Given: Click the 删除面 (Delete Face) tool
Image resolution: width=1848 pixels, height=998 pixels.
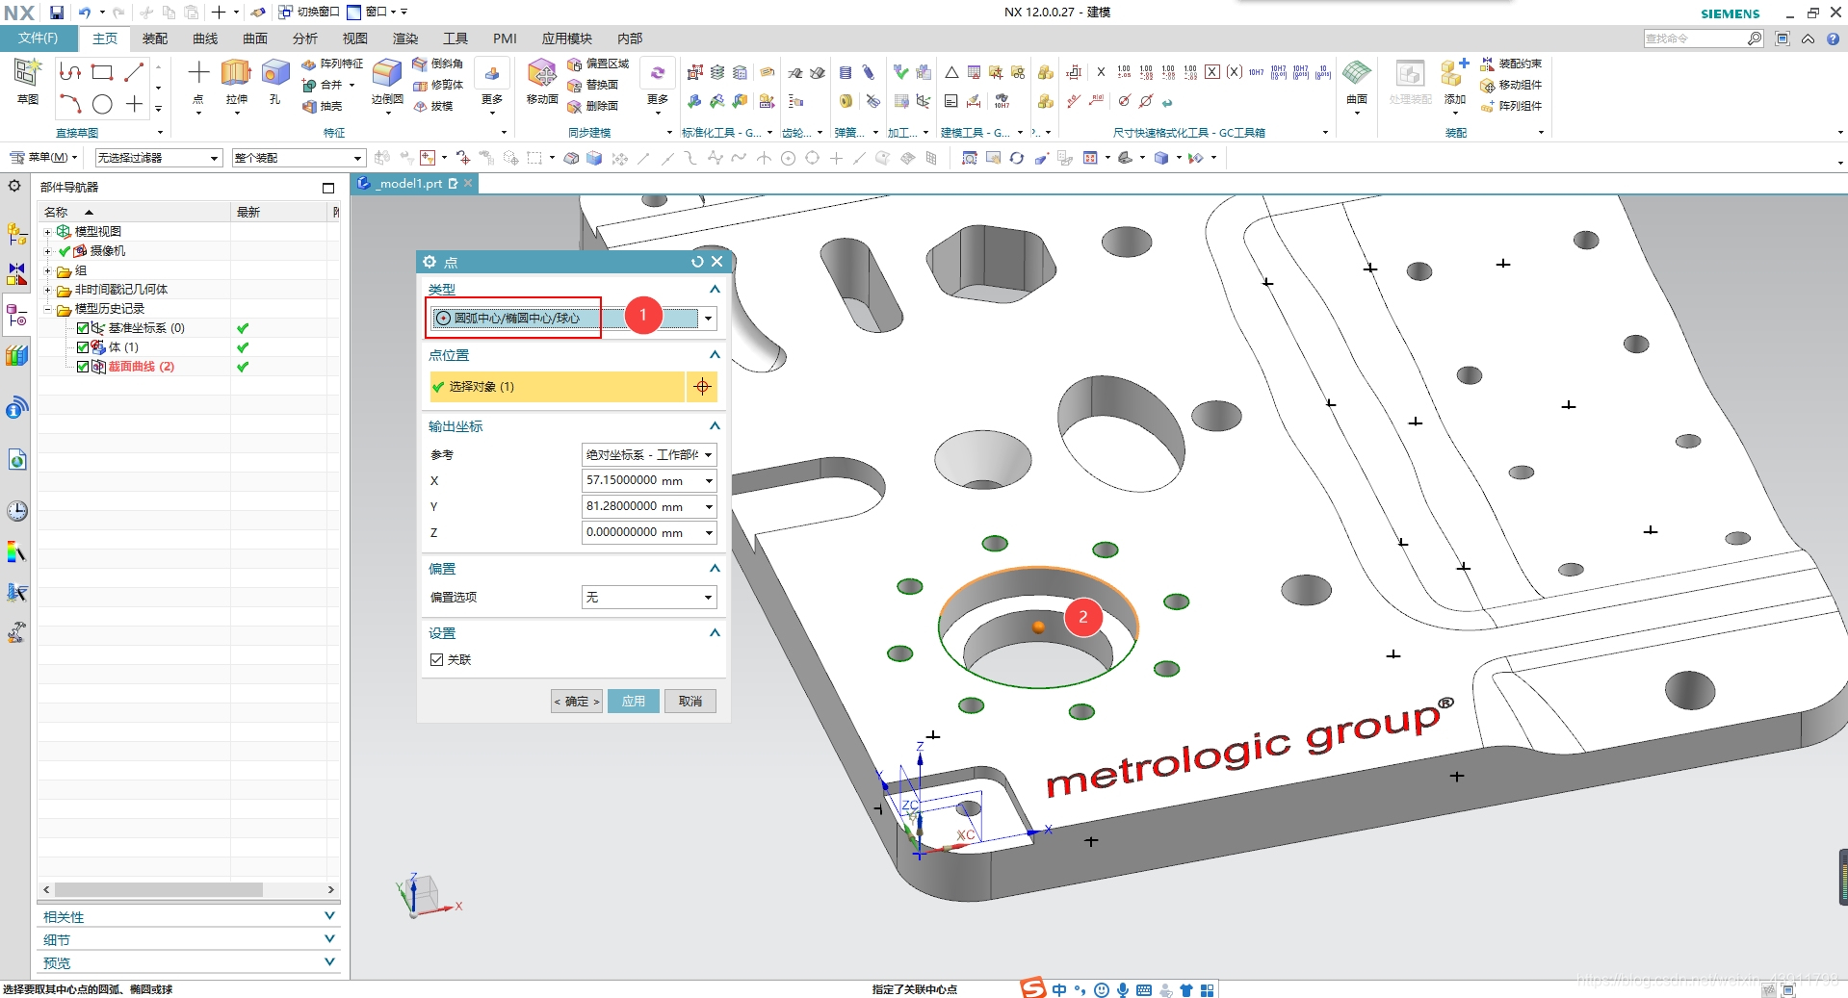Looking at the screenshot, I should tap(593, 106).
